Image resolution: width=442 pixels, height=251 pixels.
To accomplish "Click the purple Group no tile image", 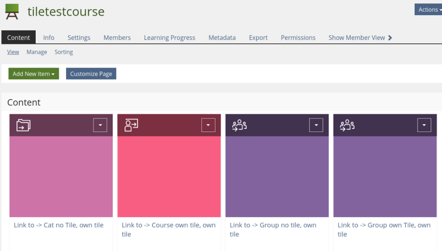I will [277, 177].
